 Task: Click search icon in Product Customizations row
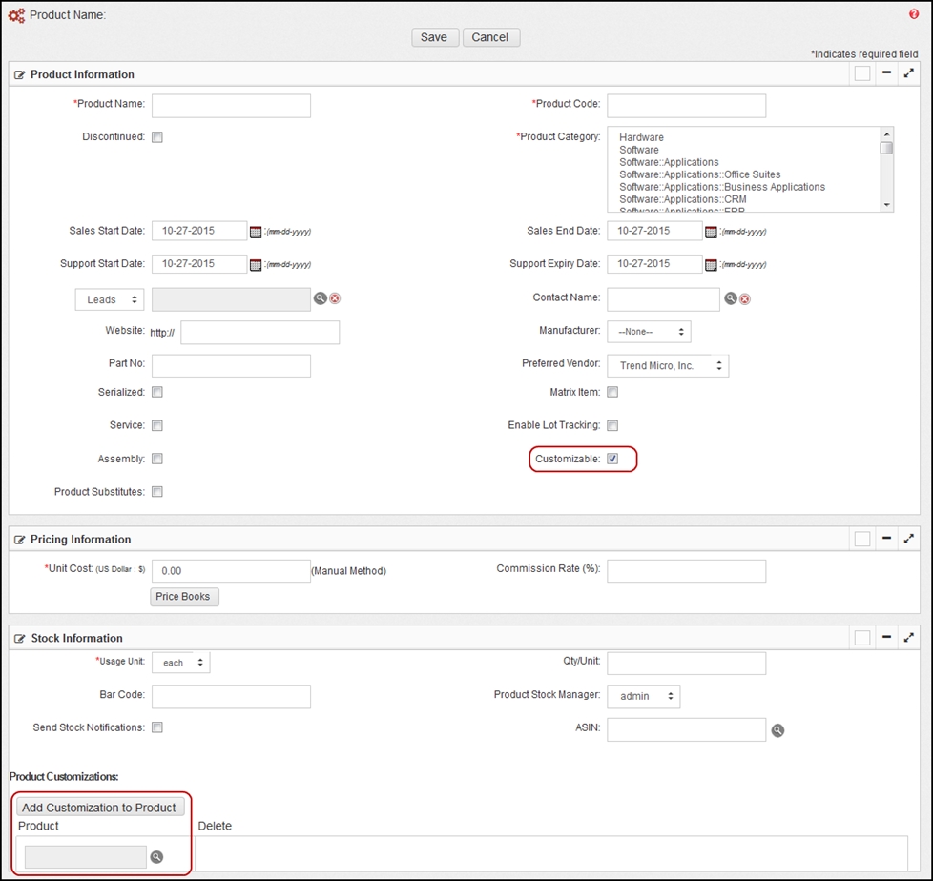click(156, 856)
